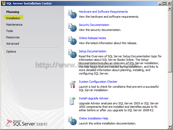
Task: Click the Setup Documentation globe icon
Action: coord(72,54)
